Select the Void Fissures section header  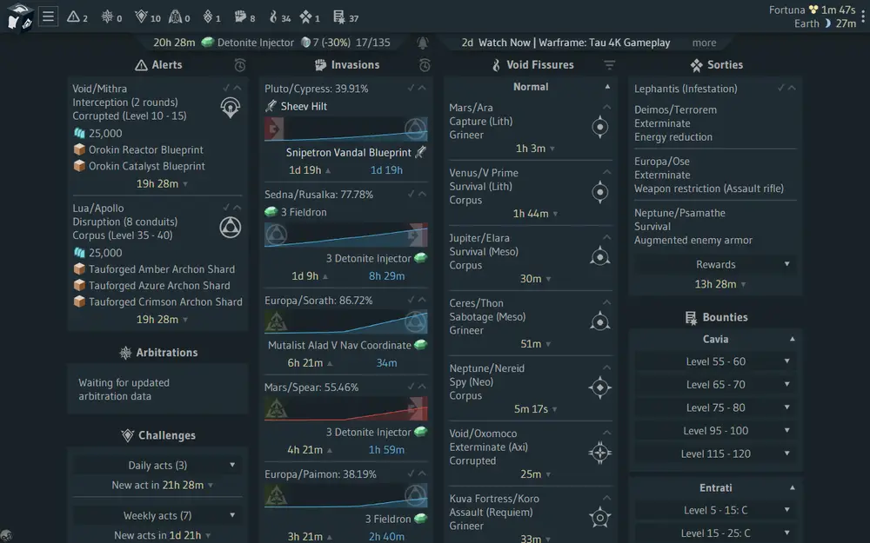point(532,65)
